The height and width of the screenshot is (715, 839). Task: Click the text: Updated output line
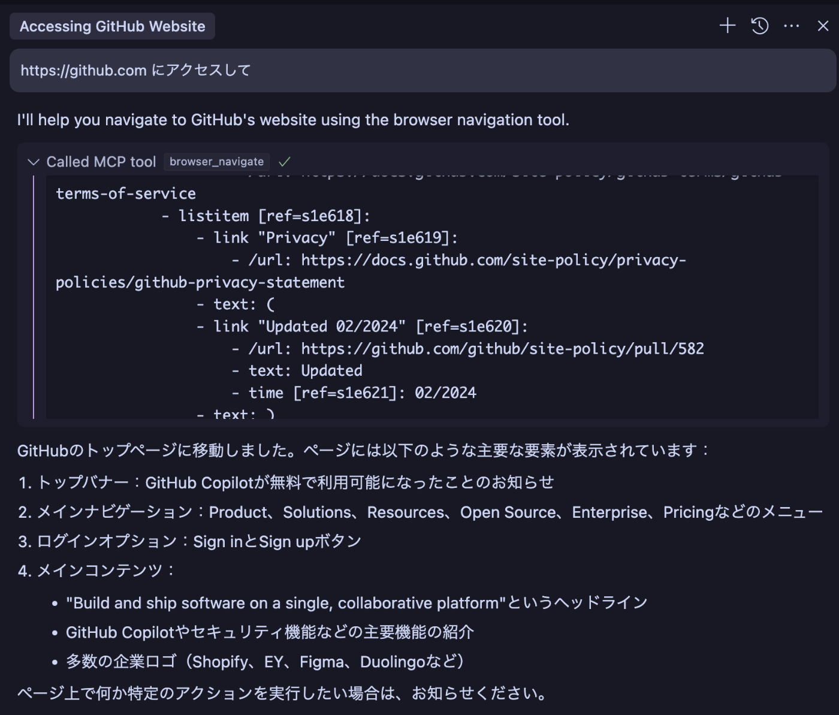(297, 371)
